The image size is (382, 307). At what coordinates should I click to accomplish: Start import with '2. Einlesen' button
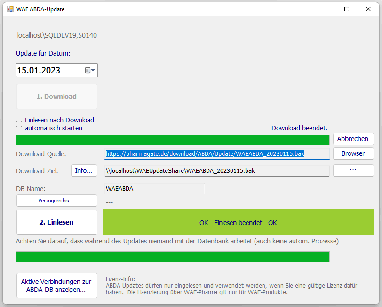pos(56,222)
